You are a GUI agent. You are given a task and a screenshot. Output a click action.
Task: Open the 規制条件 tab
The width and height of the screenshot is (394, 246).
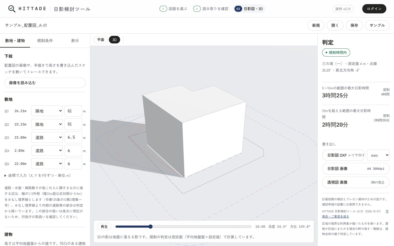click(x=45, y=40)
